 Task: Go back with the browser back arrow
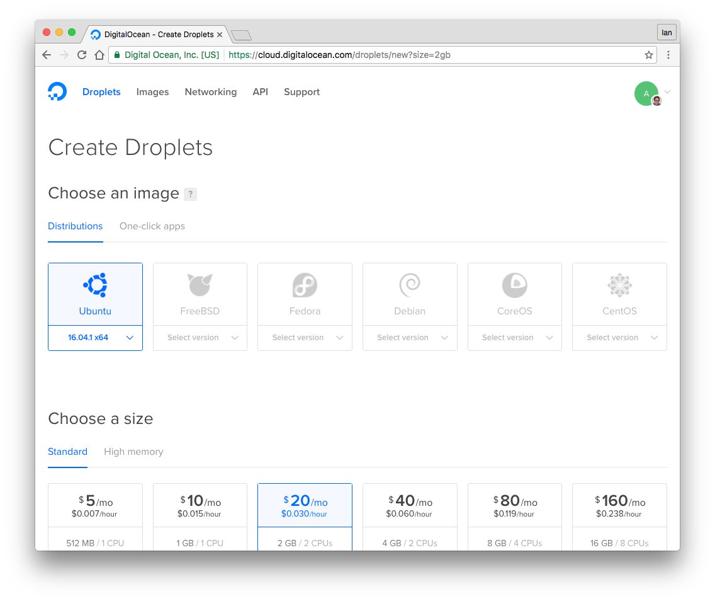[47, 55]
